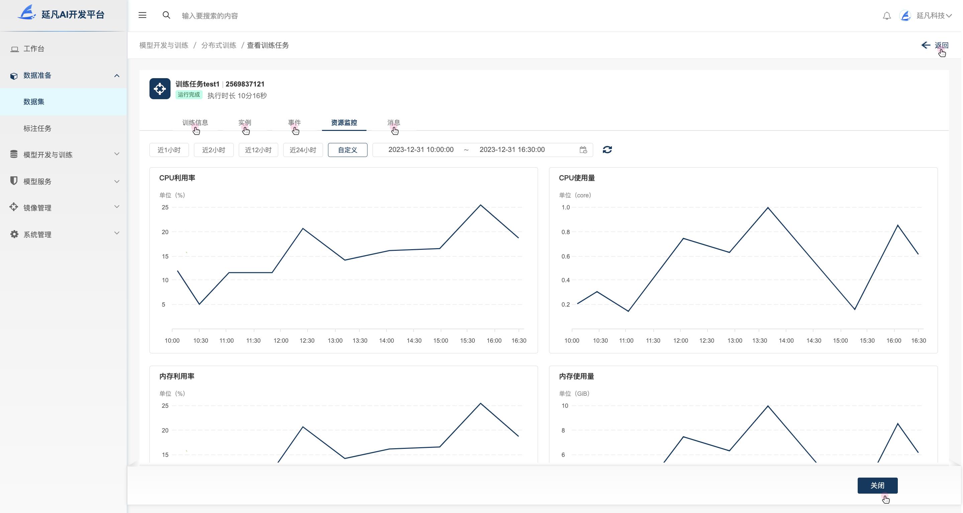Open the notification bell
Screen dimensions: 963x513
coord(887,16)
